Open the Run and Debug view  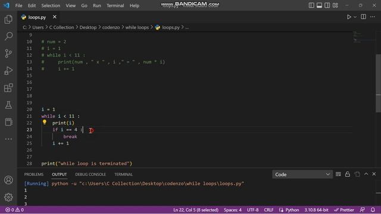click(8, 71)
